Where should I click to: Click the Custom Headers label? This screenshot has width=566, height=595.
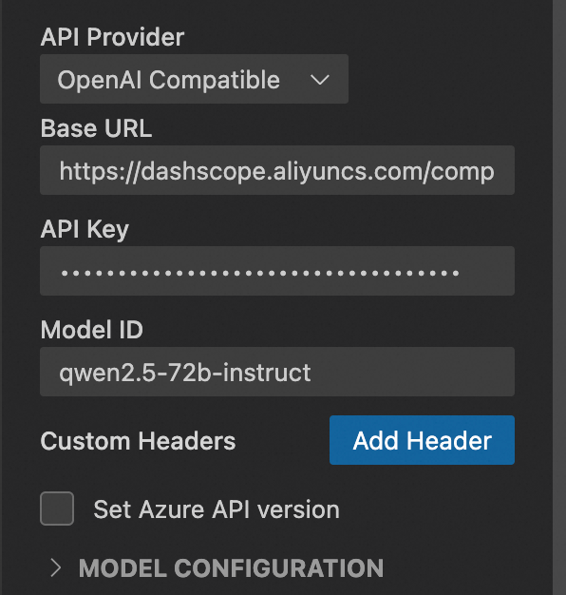(138, 441)
